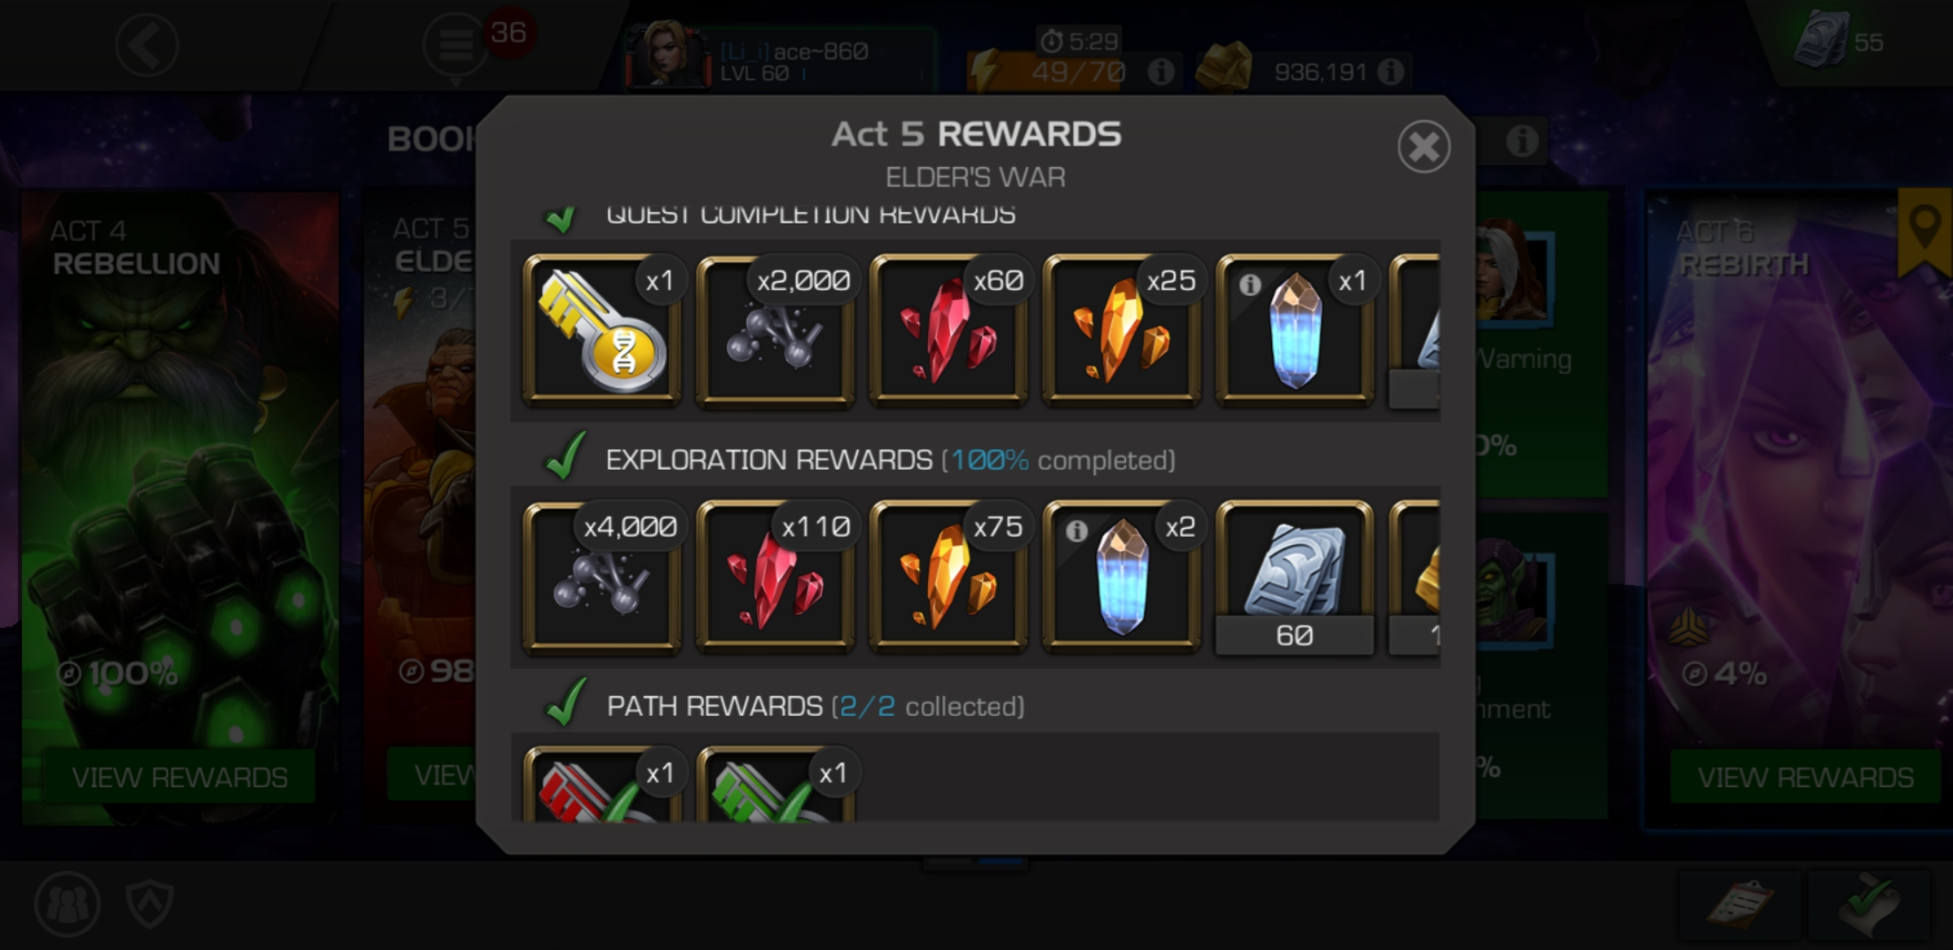This screenshot has width=1953, height=950.
Task: Tap the red key path reward
Action: (602, 785)
